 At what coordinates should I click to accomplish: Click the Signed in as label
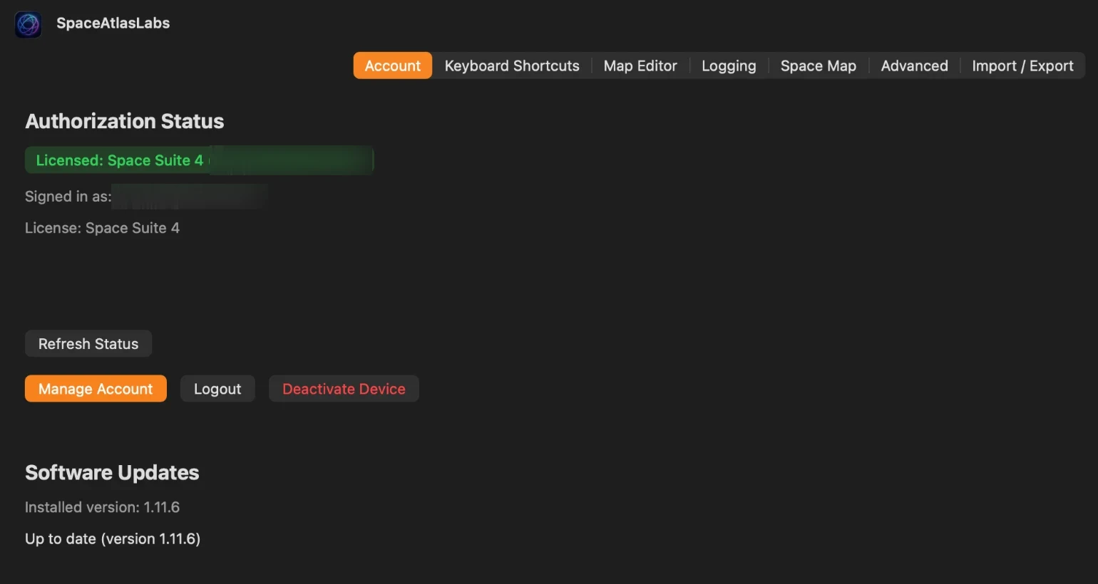68,197
